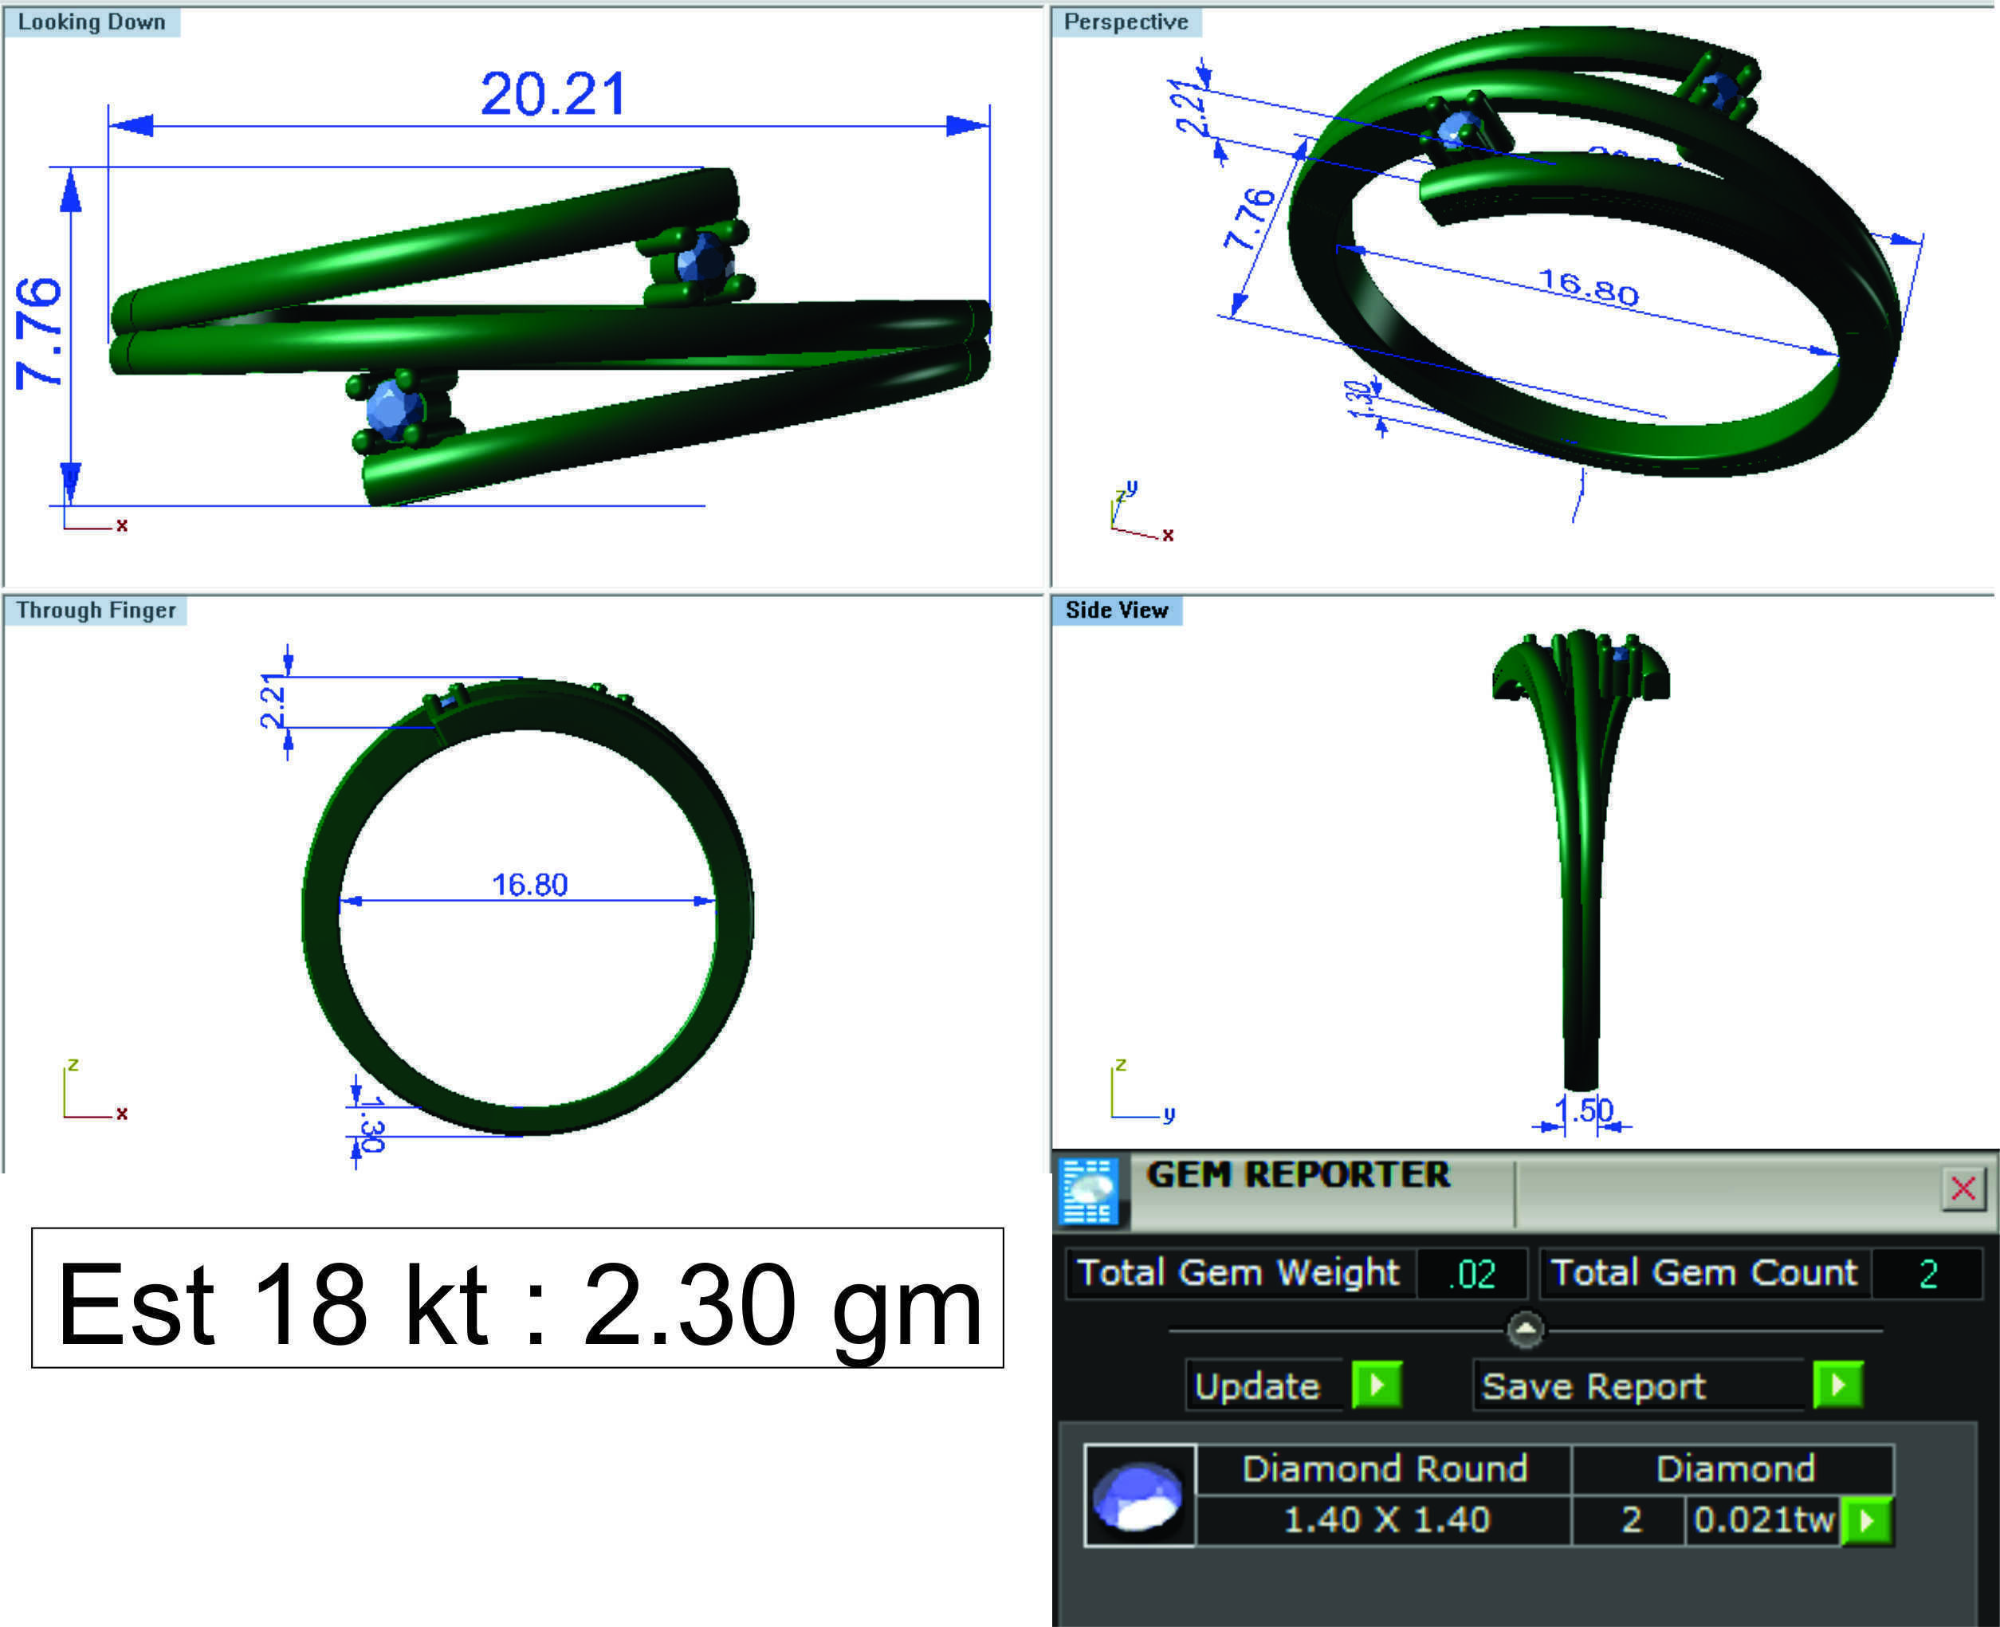The image size is (2000, 1627).
Task: Click the 1.40 X 1.40 size cell
Action: (1385, 1520)
